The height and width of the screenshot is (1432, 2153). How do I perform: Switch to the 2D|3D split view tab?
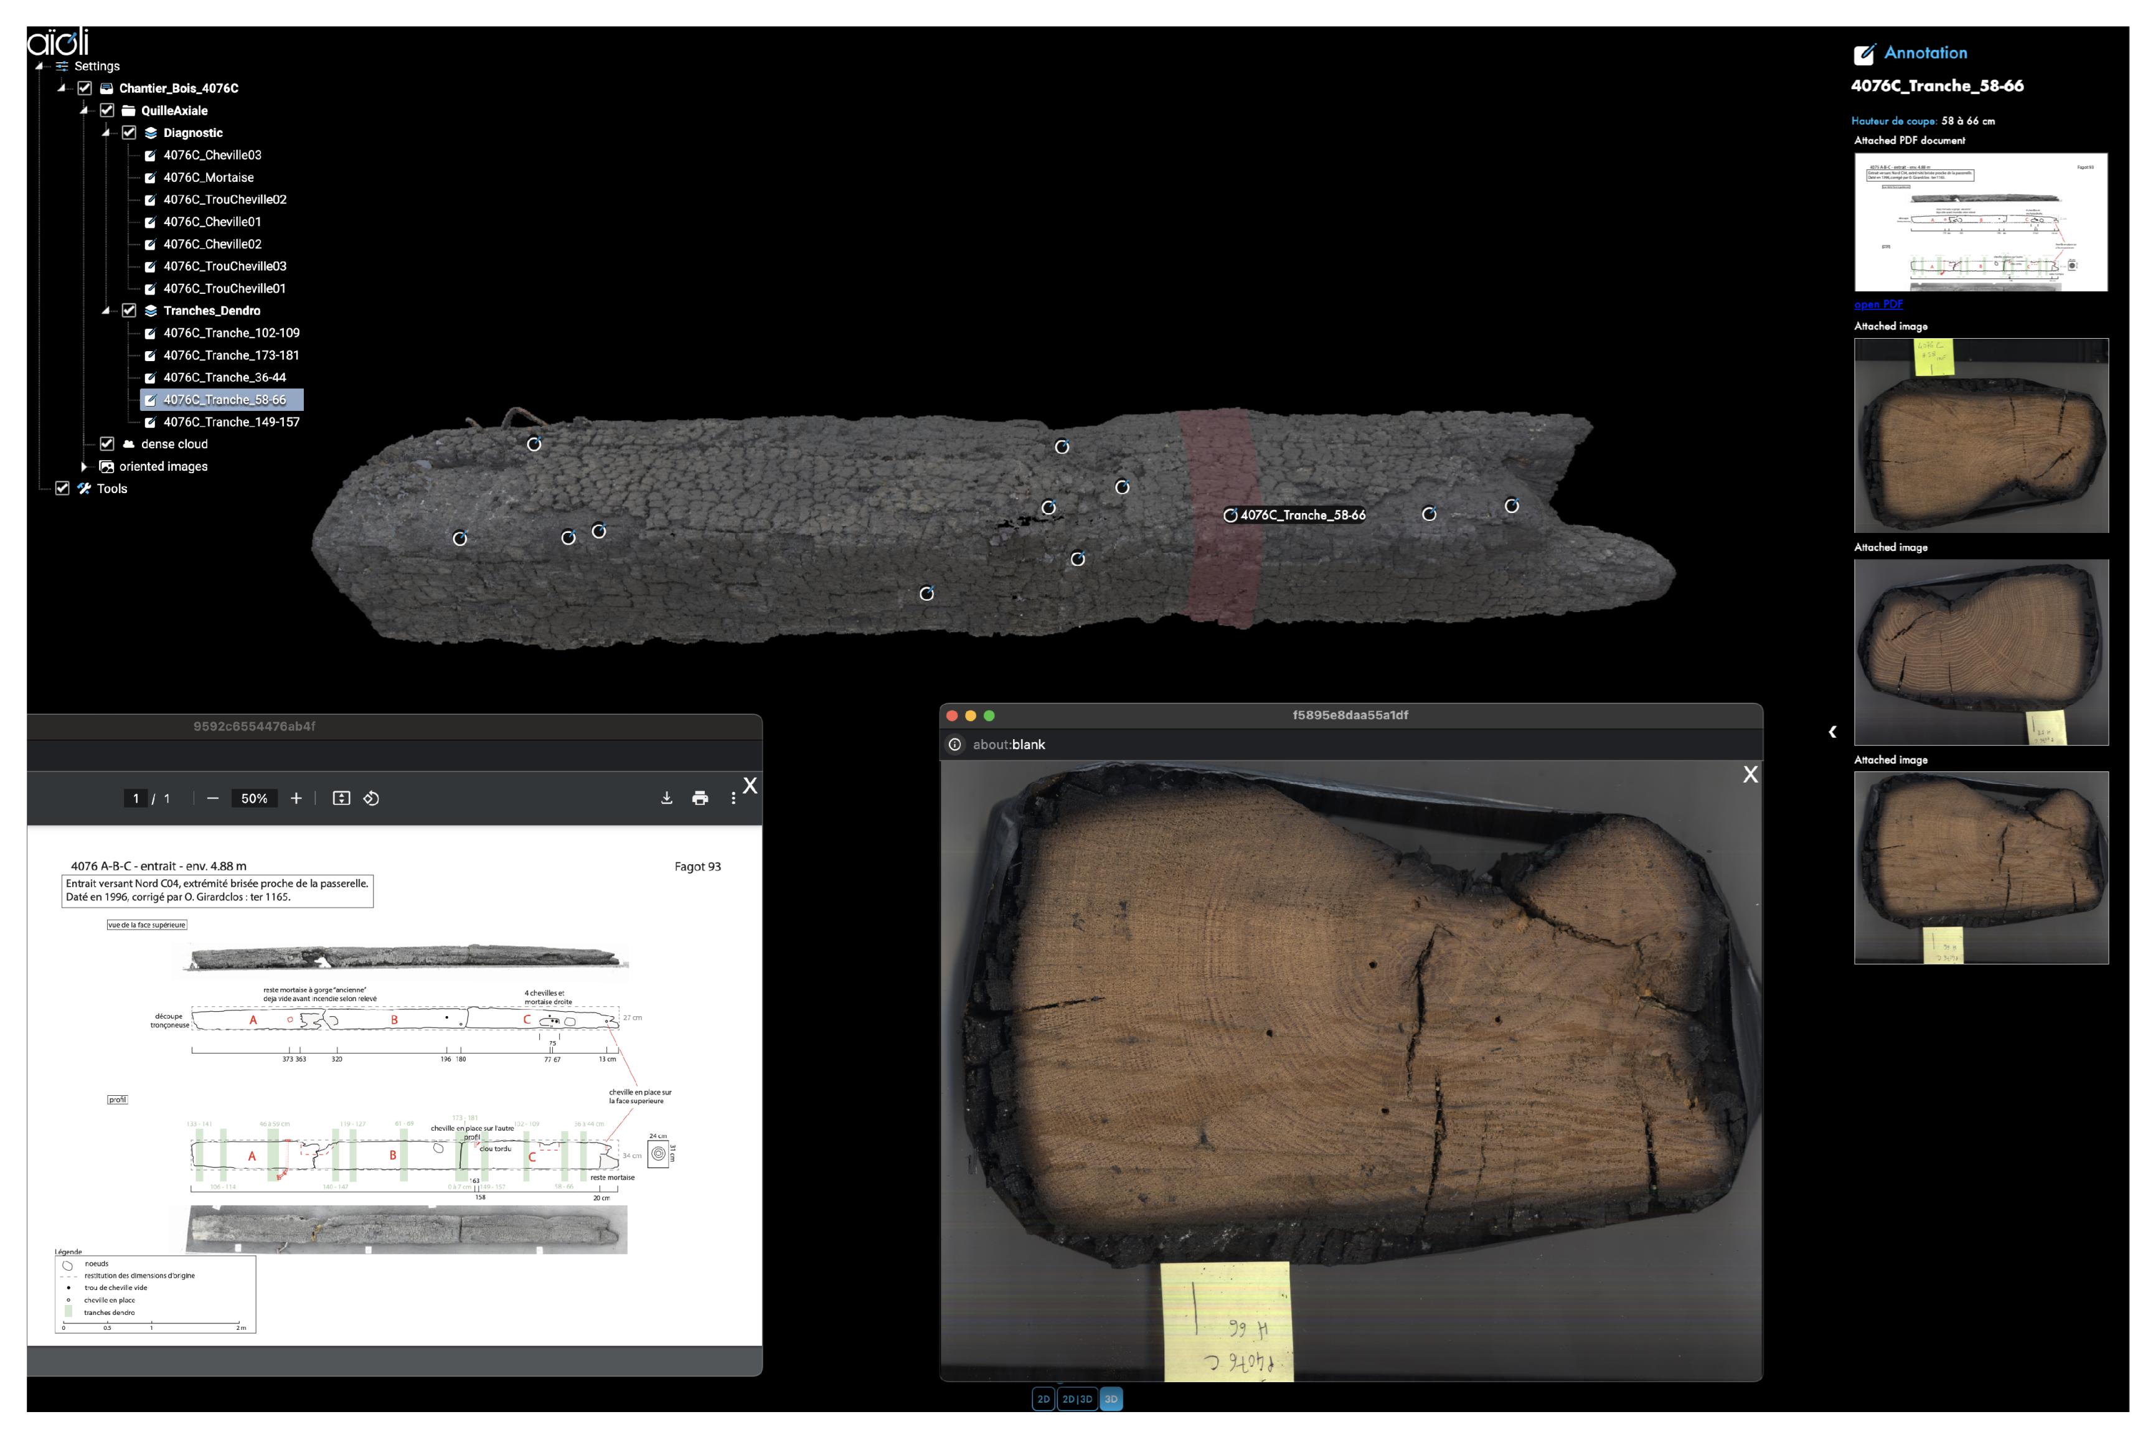coord(1076,1399)
